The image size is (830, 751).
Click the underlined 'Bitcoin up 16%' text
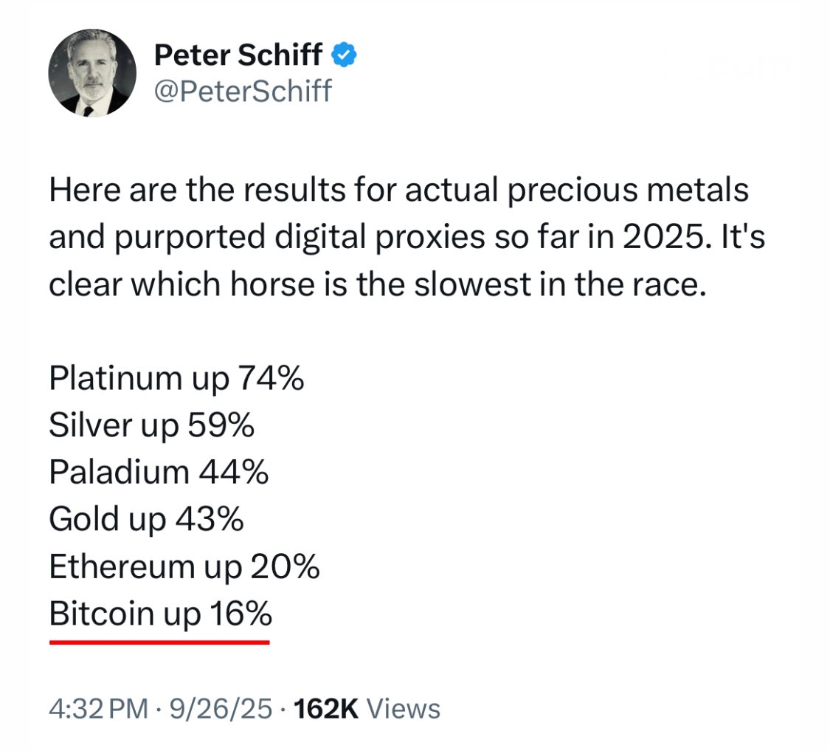(160, 614)
